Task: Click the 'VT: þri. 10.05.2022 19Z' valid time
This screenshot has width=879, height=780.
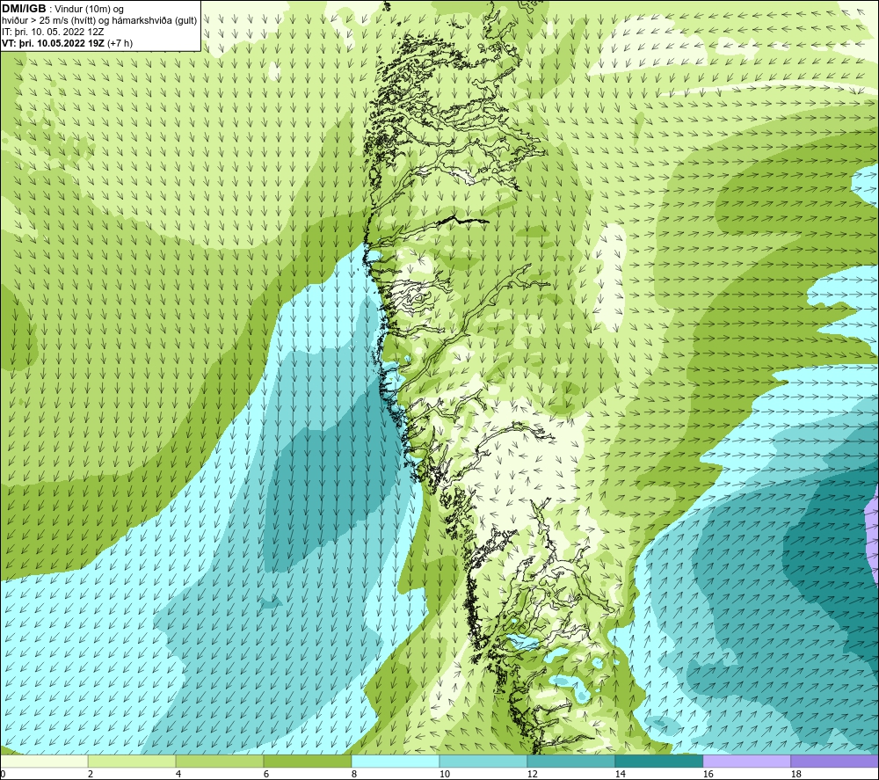Action: 54,43
